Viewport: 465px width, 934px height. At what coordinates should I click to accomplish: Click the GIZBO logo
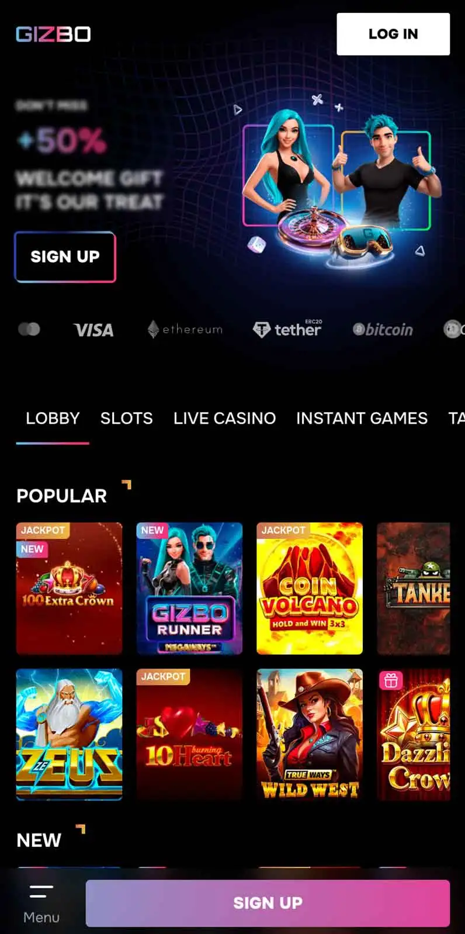point(53,34)
